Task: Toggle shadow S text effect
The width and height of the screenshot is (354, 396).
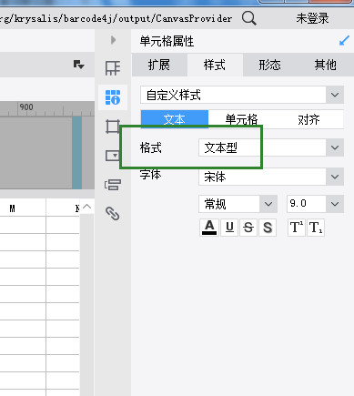Action: (x=268, y=228)
